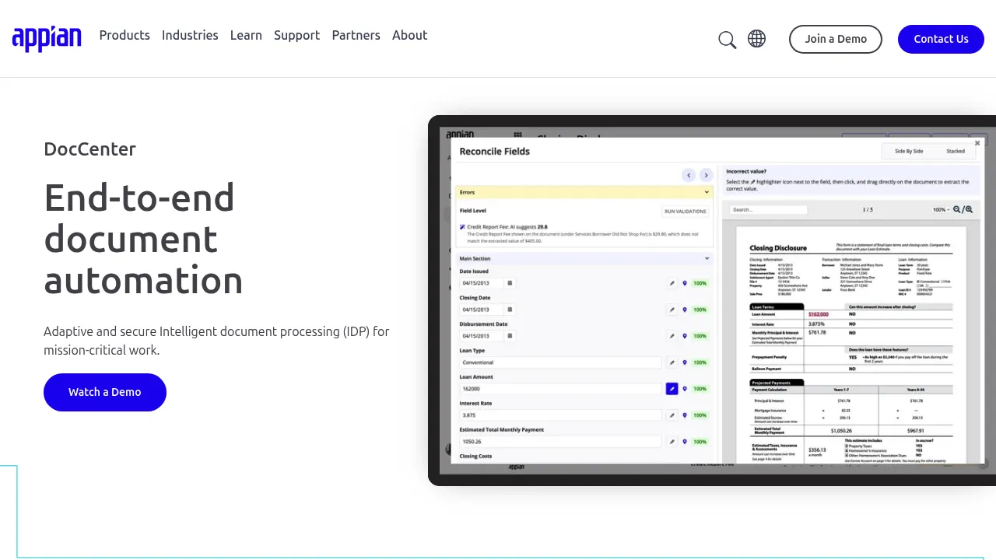Select highlighter icon for Date Issued
Image resolution: width=996 pixels, height=560 pixels.
[672, 283]
